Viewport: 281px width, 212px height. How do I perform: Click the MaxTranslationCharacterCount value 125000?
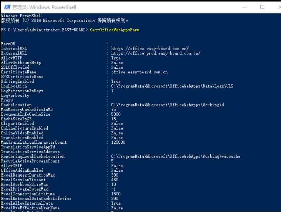118,142
